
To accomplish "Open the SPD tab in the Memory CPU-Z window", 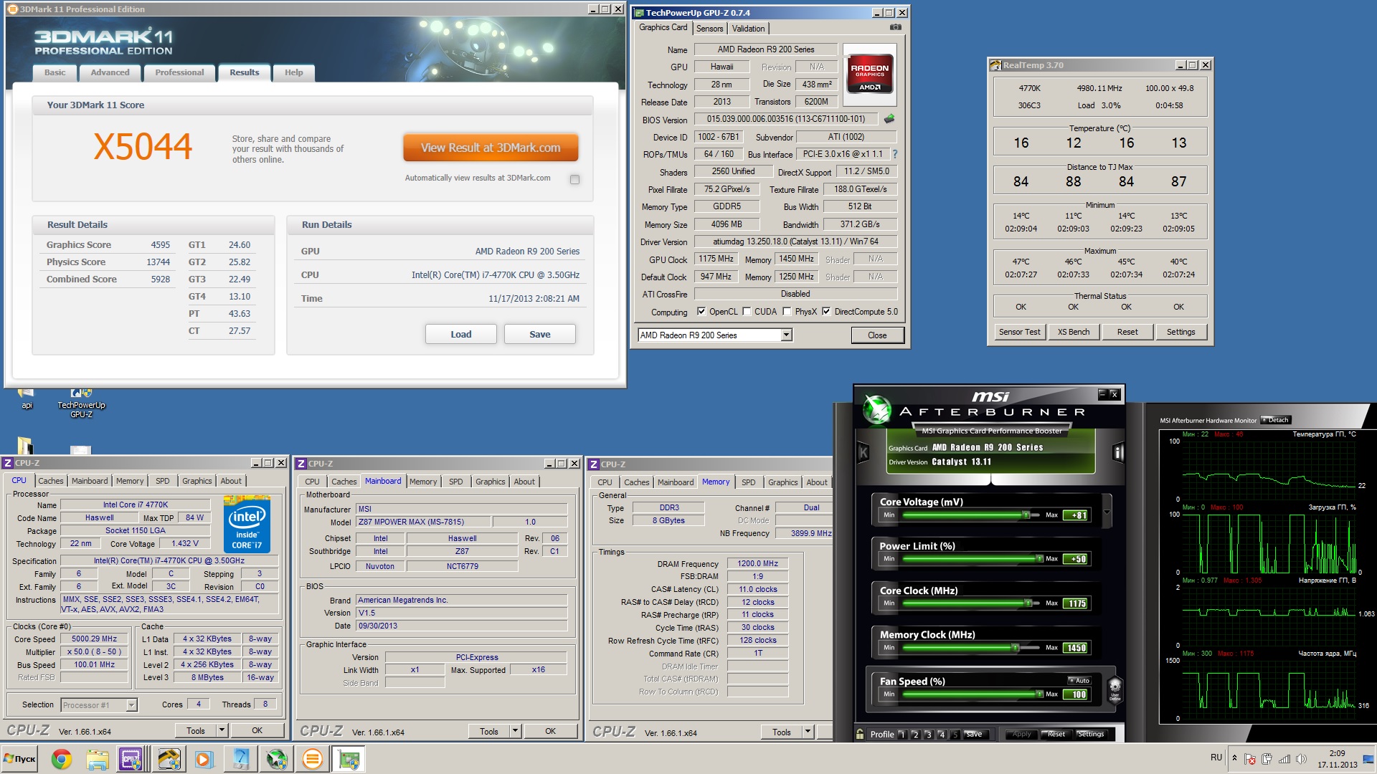I will pyautogui.click(x=748, y=482).
